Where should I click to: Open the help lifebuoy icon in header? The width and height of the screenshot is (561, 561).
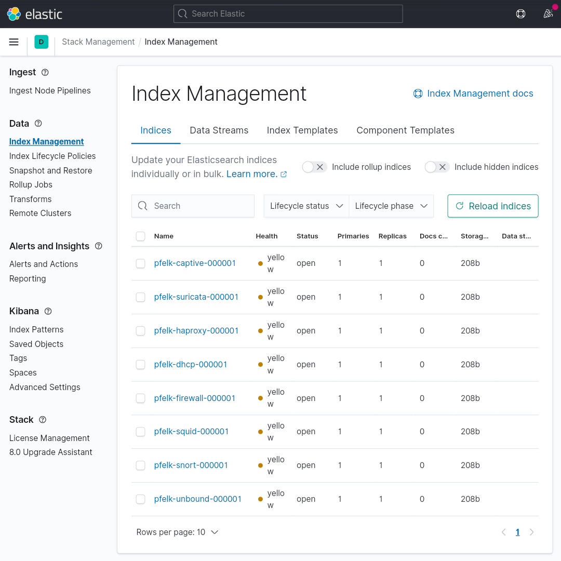[x=520, y=14]
